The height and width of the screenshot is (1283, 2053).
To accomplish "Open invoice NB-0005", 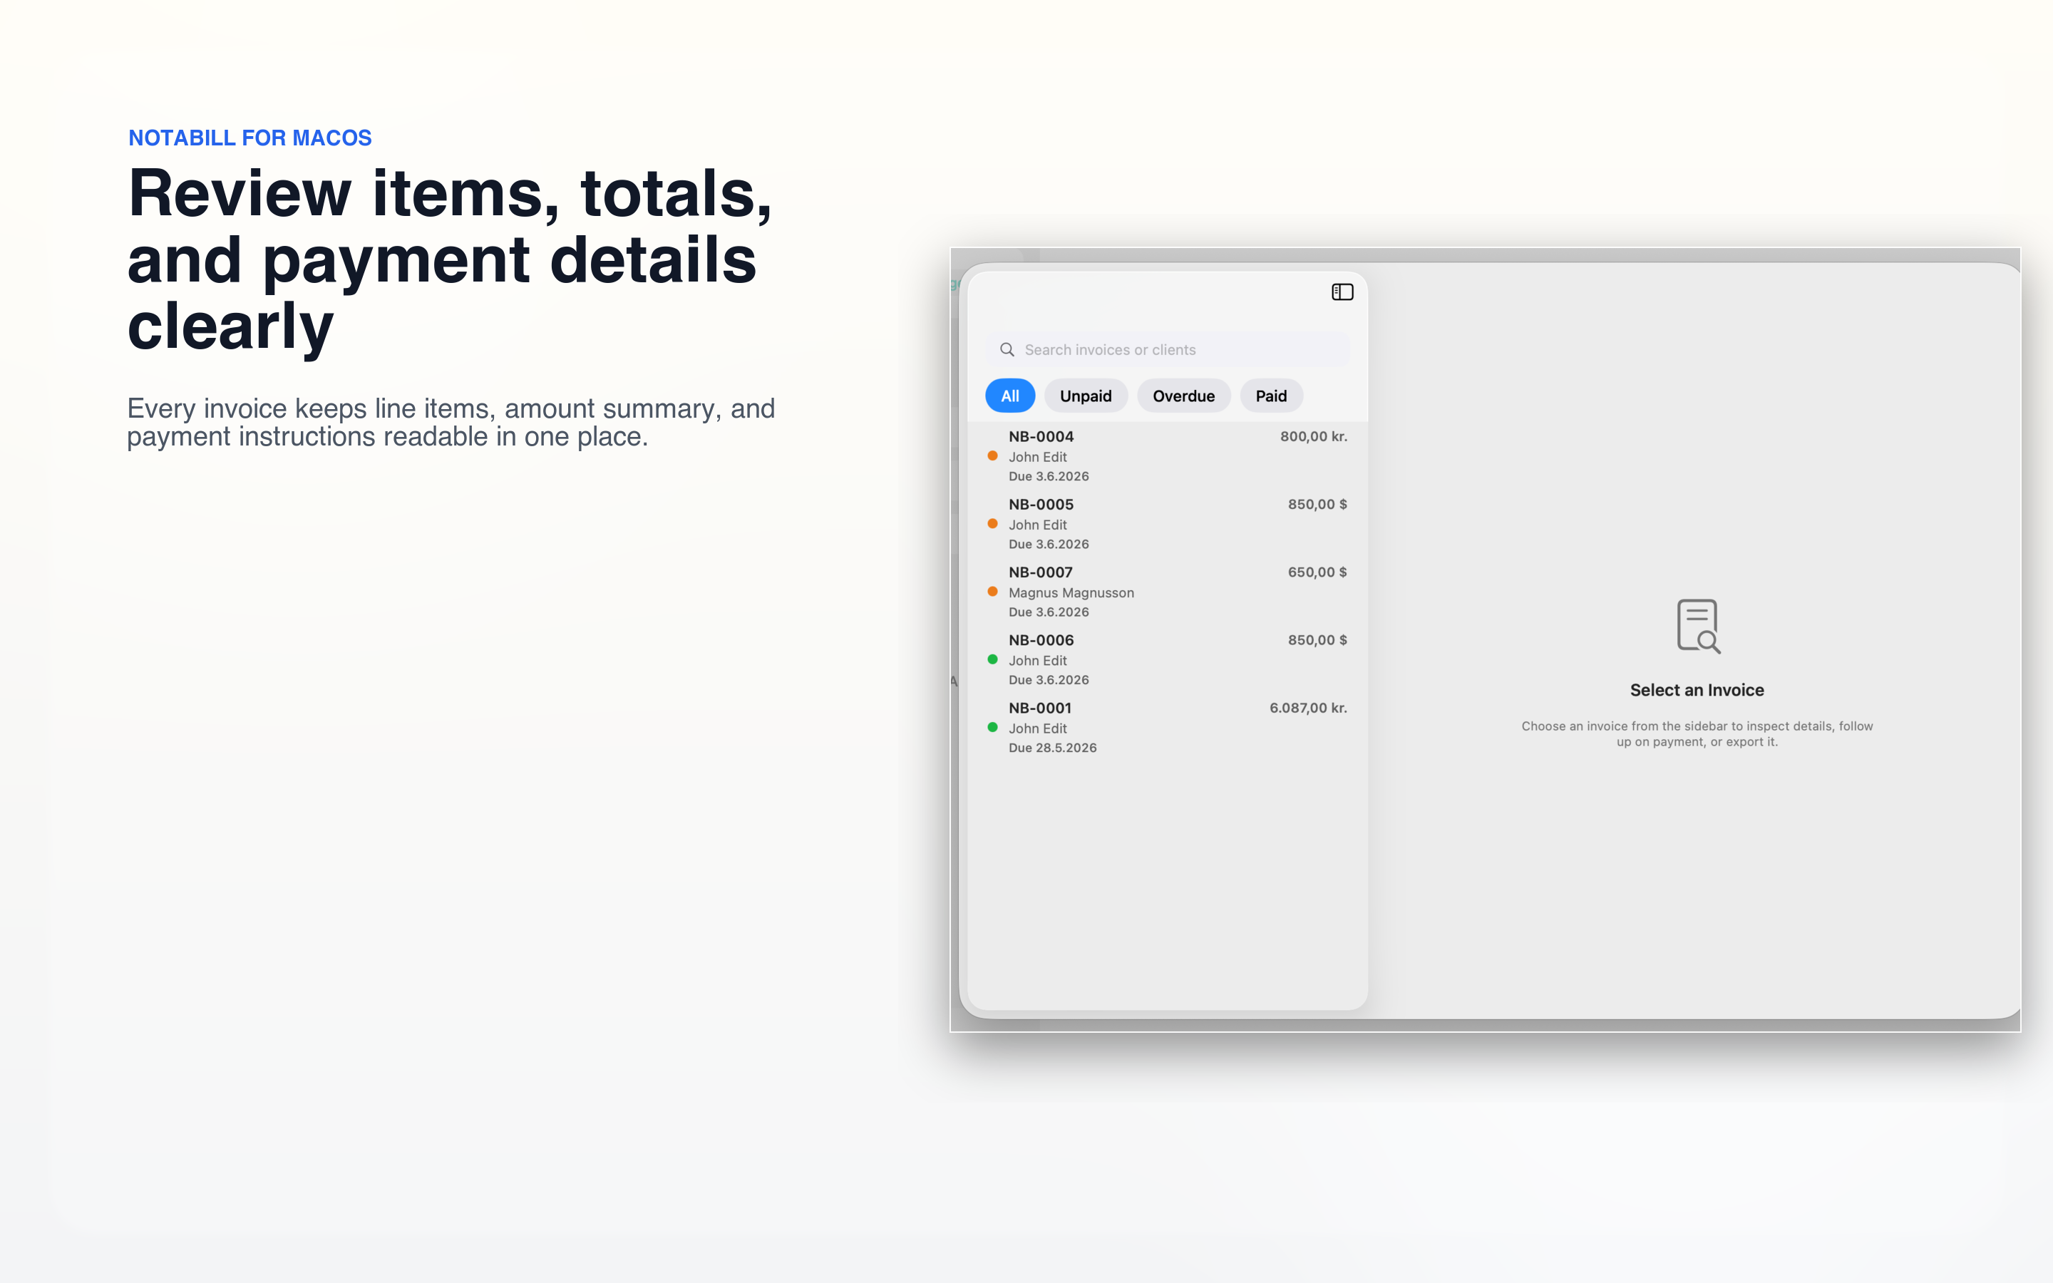I will coord(1168,524).
